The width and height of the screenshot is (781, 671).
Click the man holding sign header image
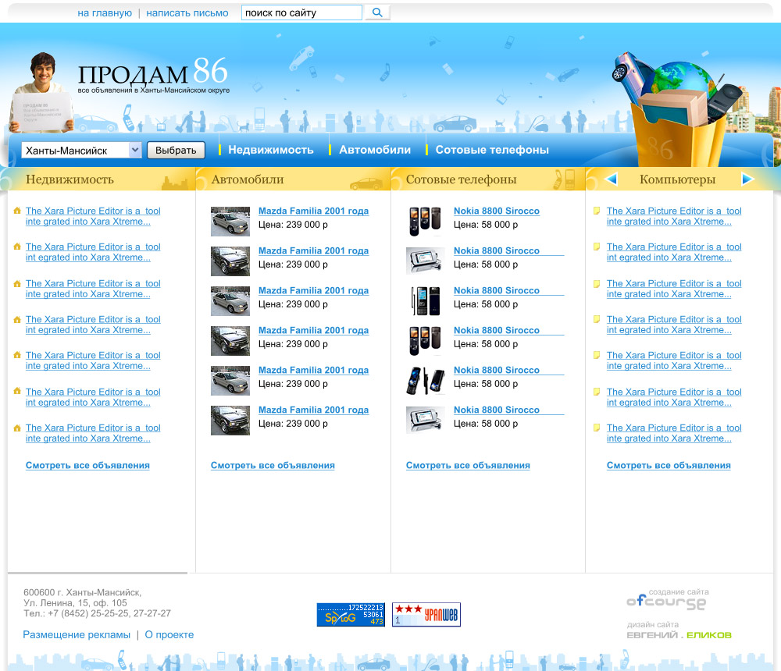41,93
